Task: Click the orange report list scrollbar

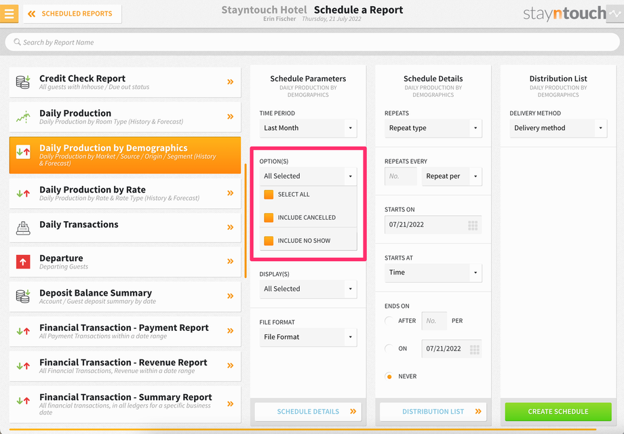Action: point(246,221)
